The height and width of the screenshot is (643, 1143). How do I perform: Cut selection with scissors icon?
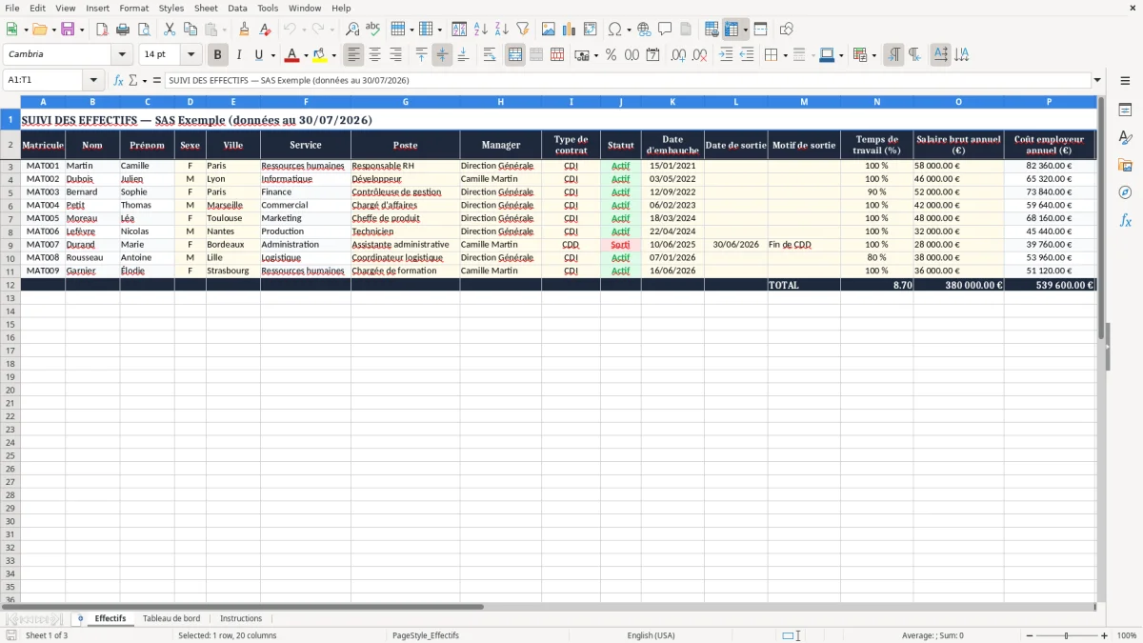(170, 30)
